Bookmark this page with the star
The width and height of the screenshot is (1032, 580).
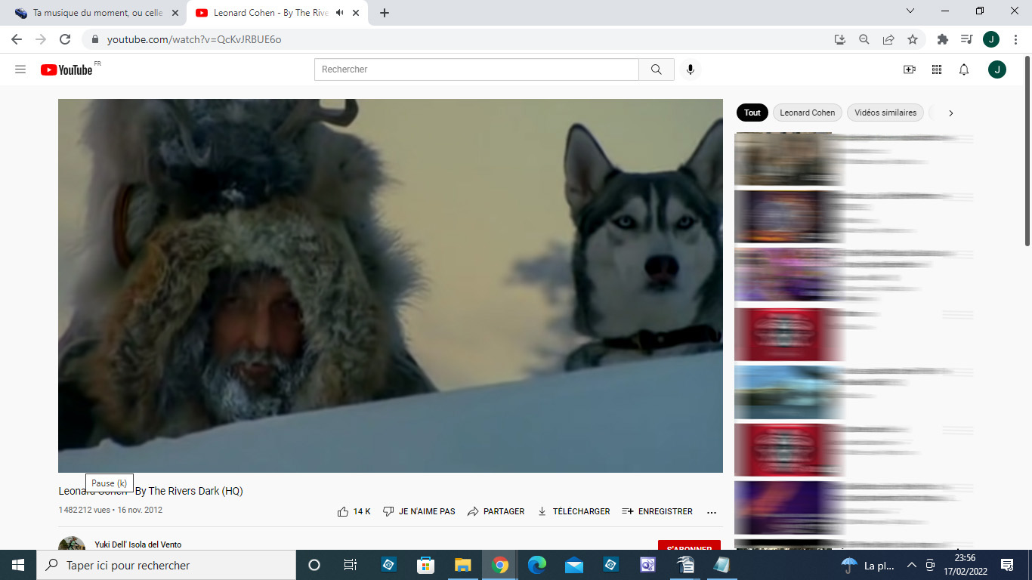click(913, 39)
